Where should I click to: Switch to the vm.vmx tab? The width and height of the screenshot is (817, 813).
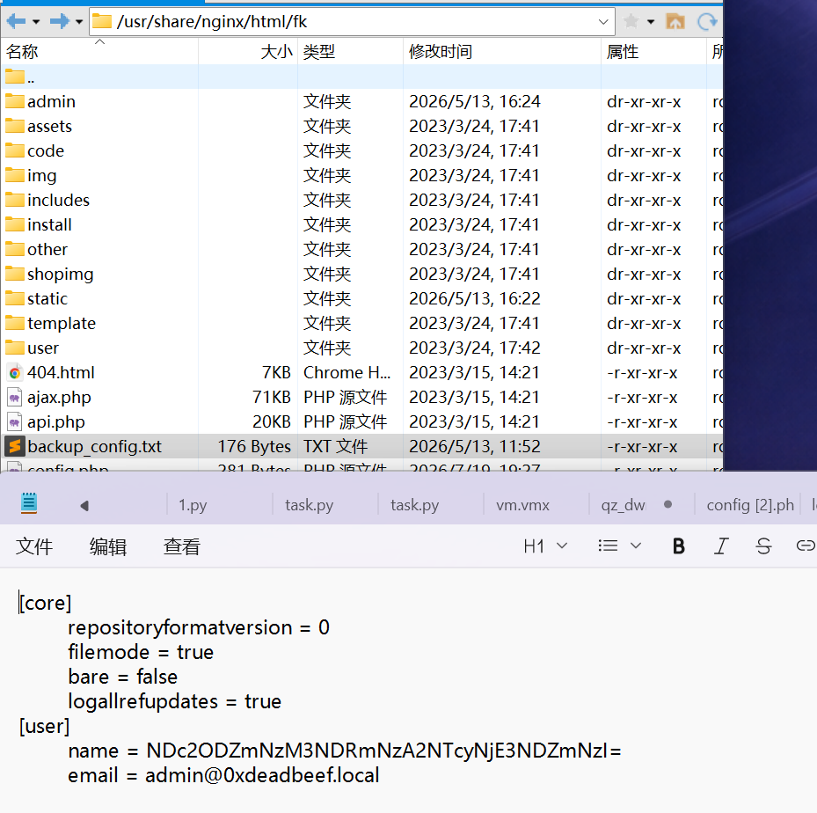point(522,505)
